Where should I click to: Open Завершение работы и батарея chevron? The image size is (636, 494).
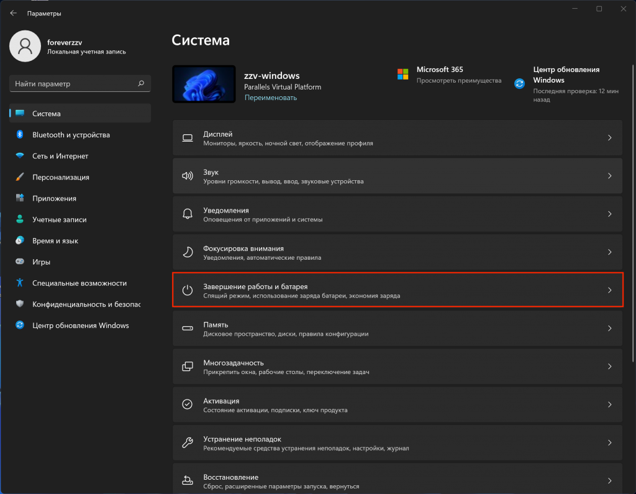pos(610,290)
